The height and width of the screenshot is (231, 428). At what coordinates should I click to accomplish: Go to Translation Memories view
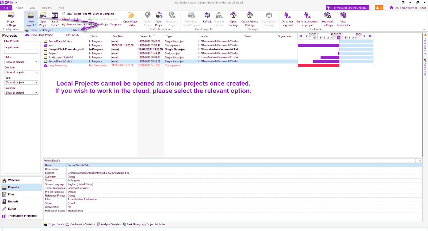(22, 216)
